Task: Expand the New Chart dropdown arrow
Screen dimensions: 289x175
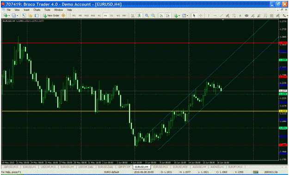Action: (9, 16)
